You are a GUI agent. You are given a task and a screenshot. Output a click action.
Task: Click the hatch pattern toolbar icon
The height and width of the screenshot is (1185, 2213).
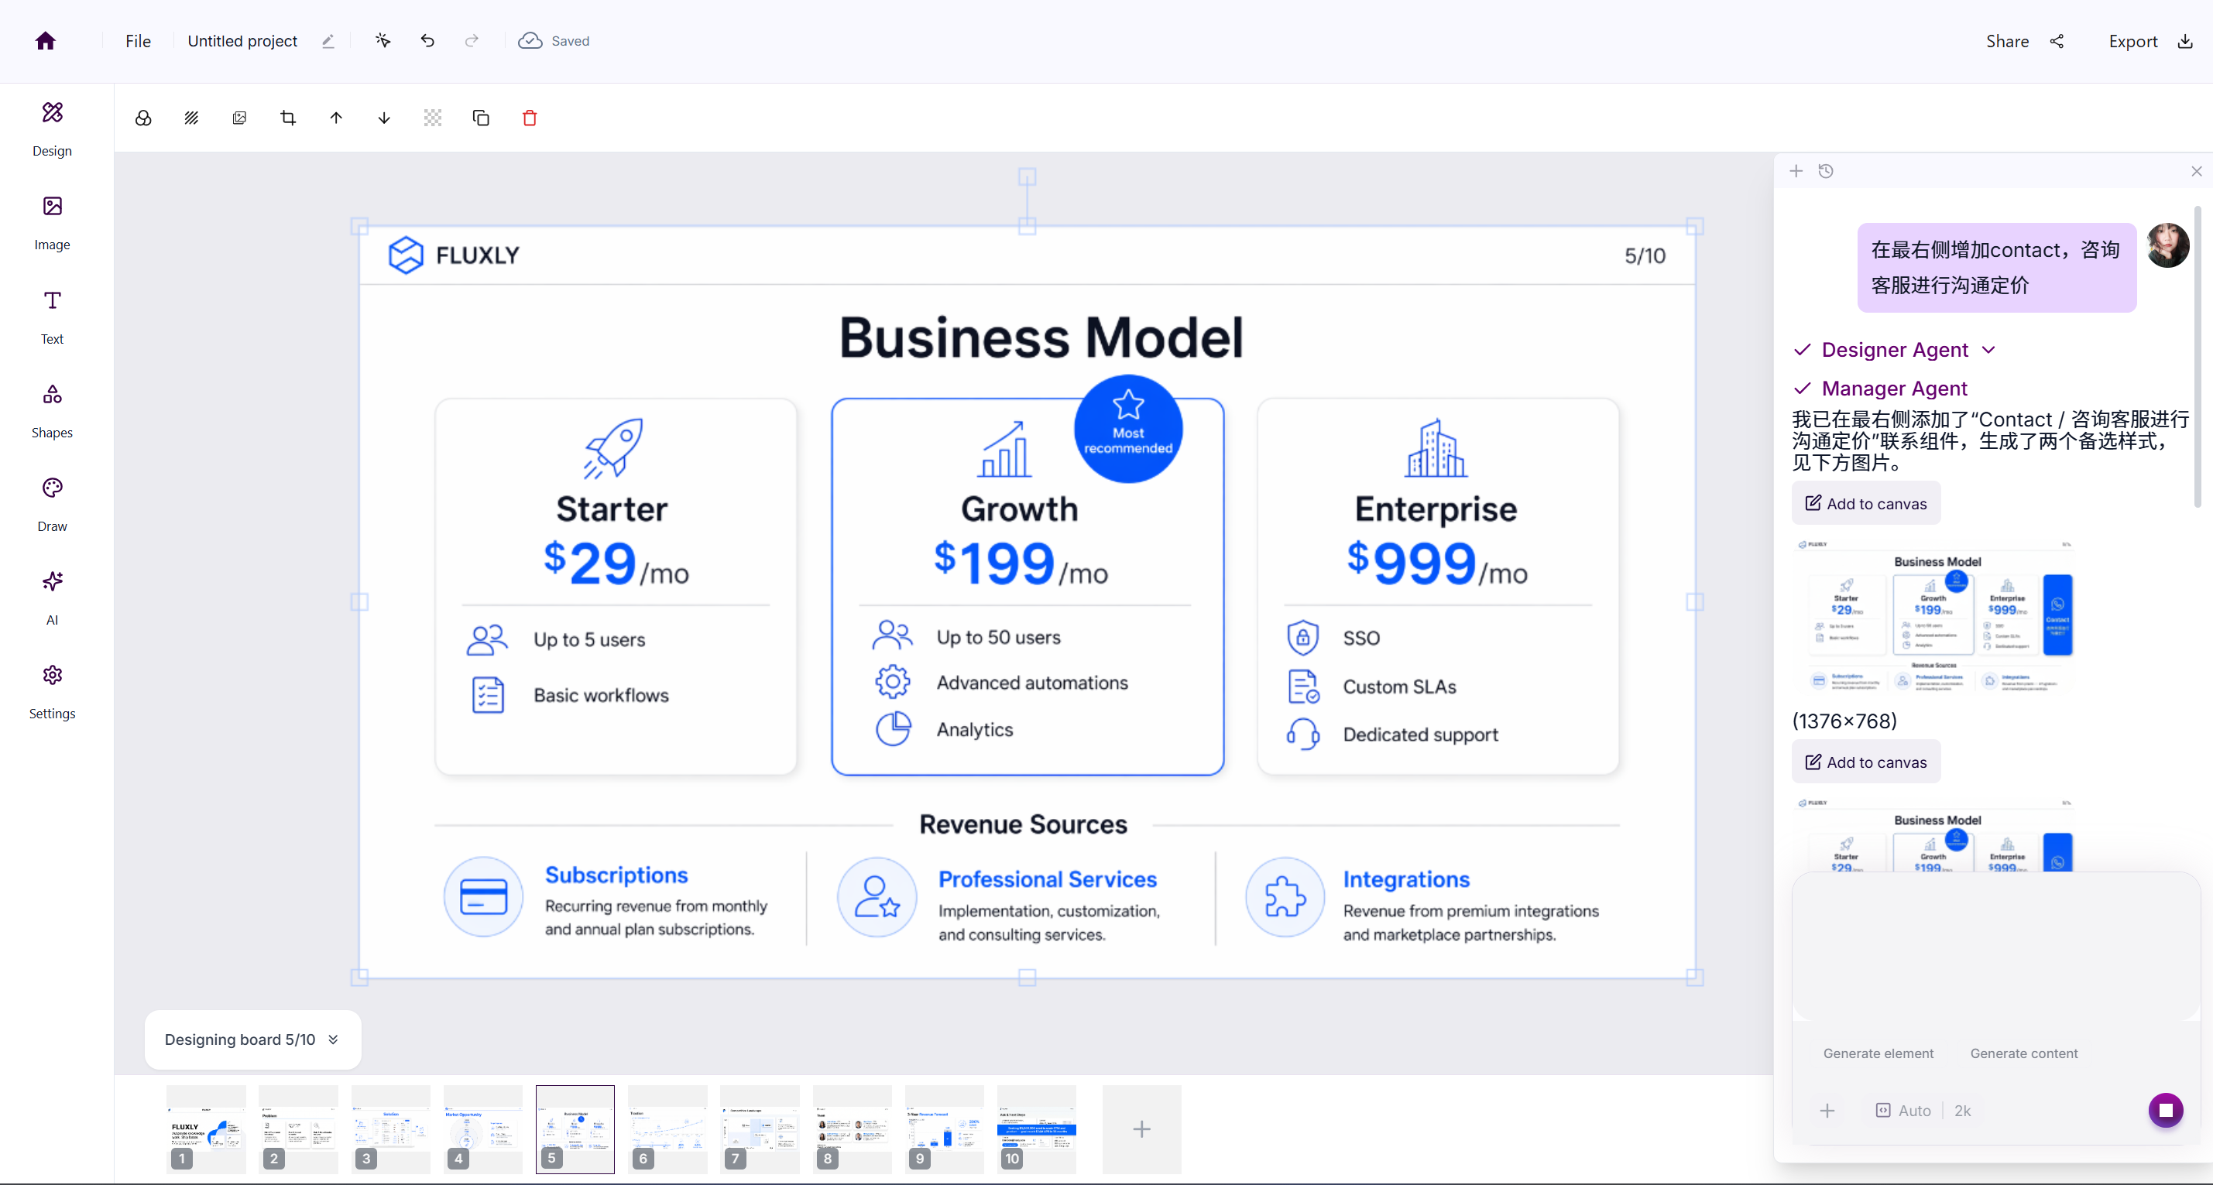point(191,118)
